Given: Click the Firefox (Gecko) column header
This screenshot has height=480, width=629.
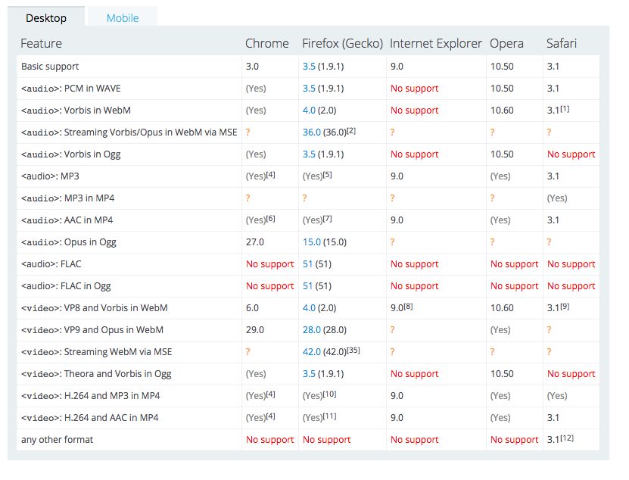Looking at the screenshot, I should [x=342, y=43].
